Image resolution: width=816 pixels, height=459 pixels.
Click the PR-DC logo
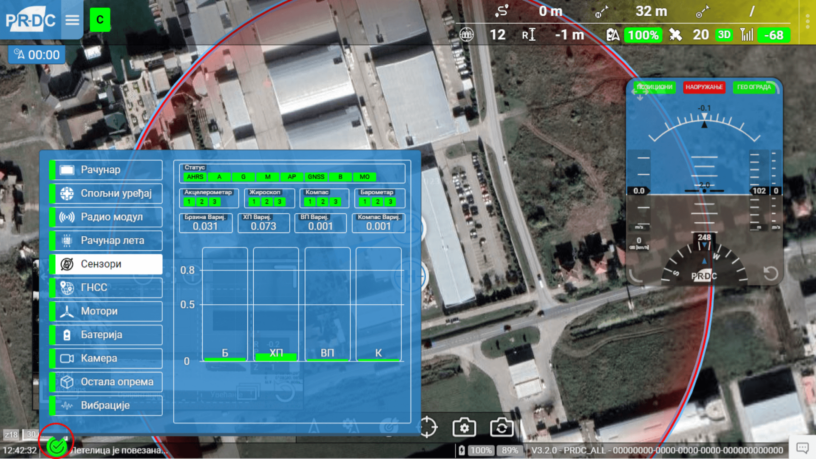pos(30,20)
